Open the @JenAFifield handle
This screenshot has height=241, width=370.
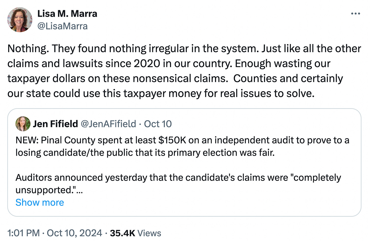click(x=109, y=124)
